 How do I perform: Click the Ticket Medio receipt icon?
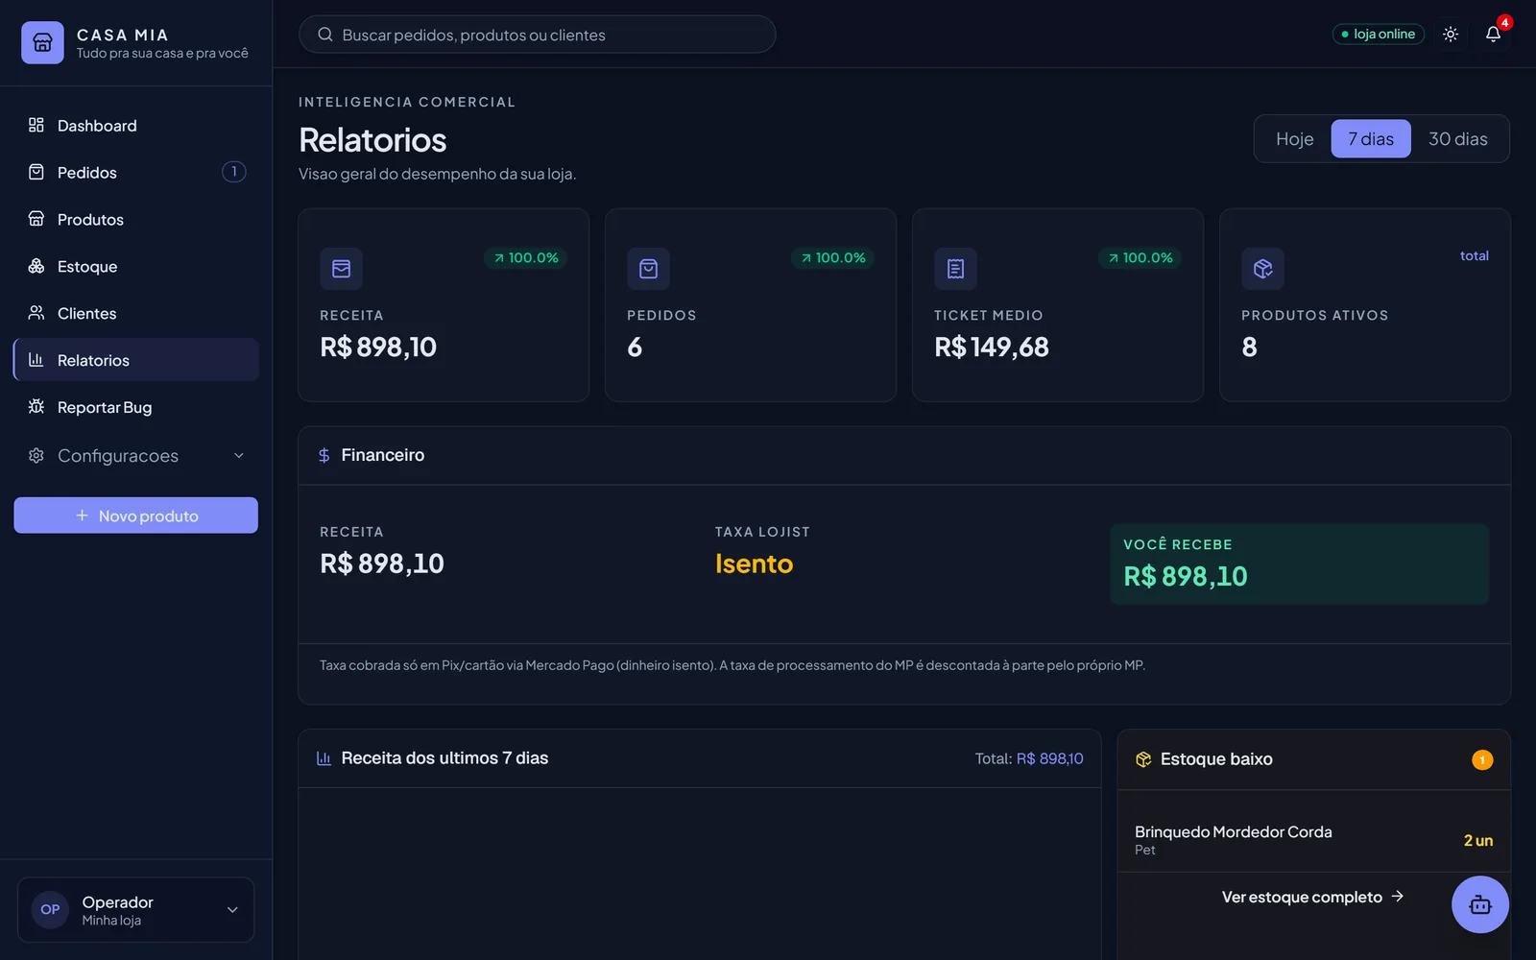(x=955, y=269)
